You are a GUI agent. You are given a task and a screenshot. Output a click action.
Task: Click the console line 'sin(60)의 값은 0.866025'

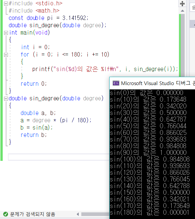148,133
